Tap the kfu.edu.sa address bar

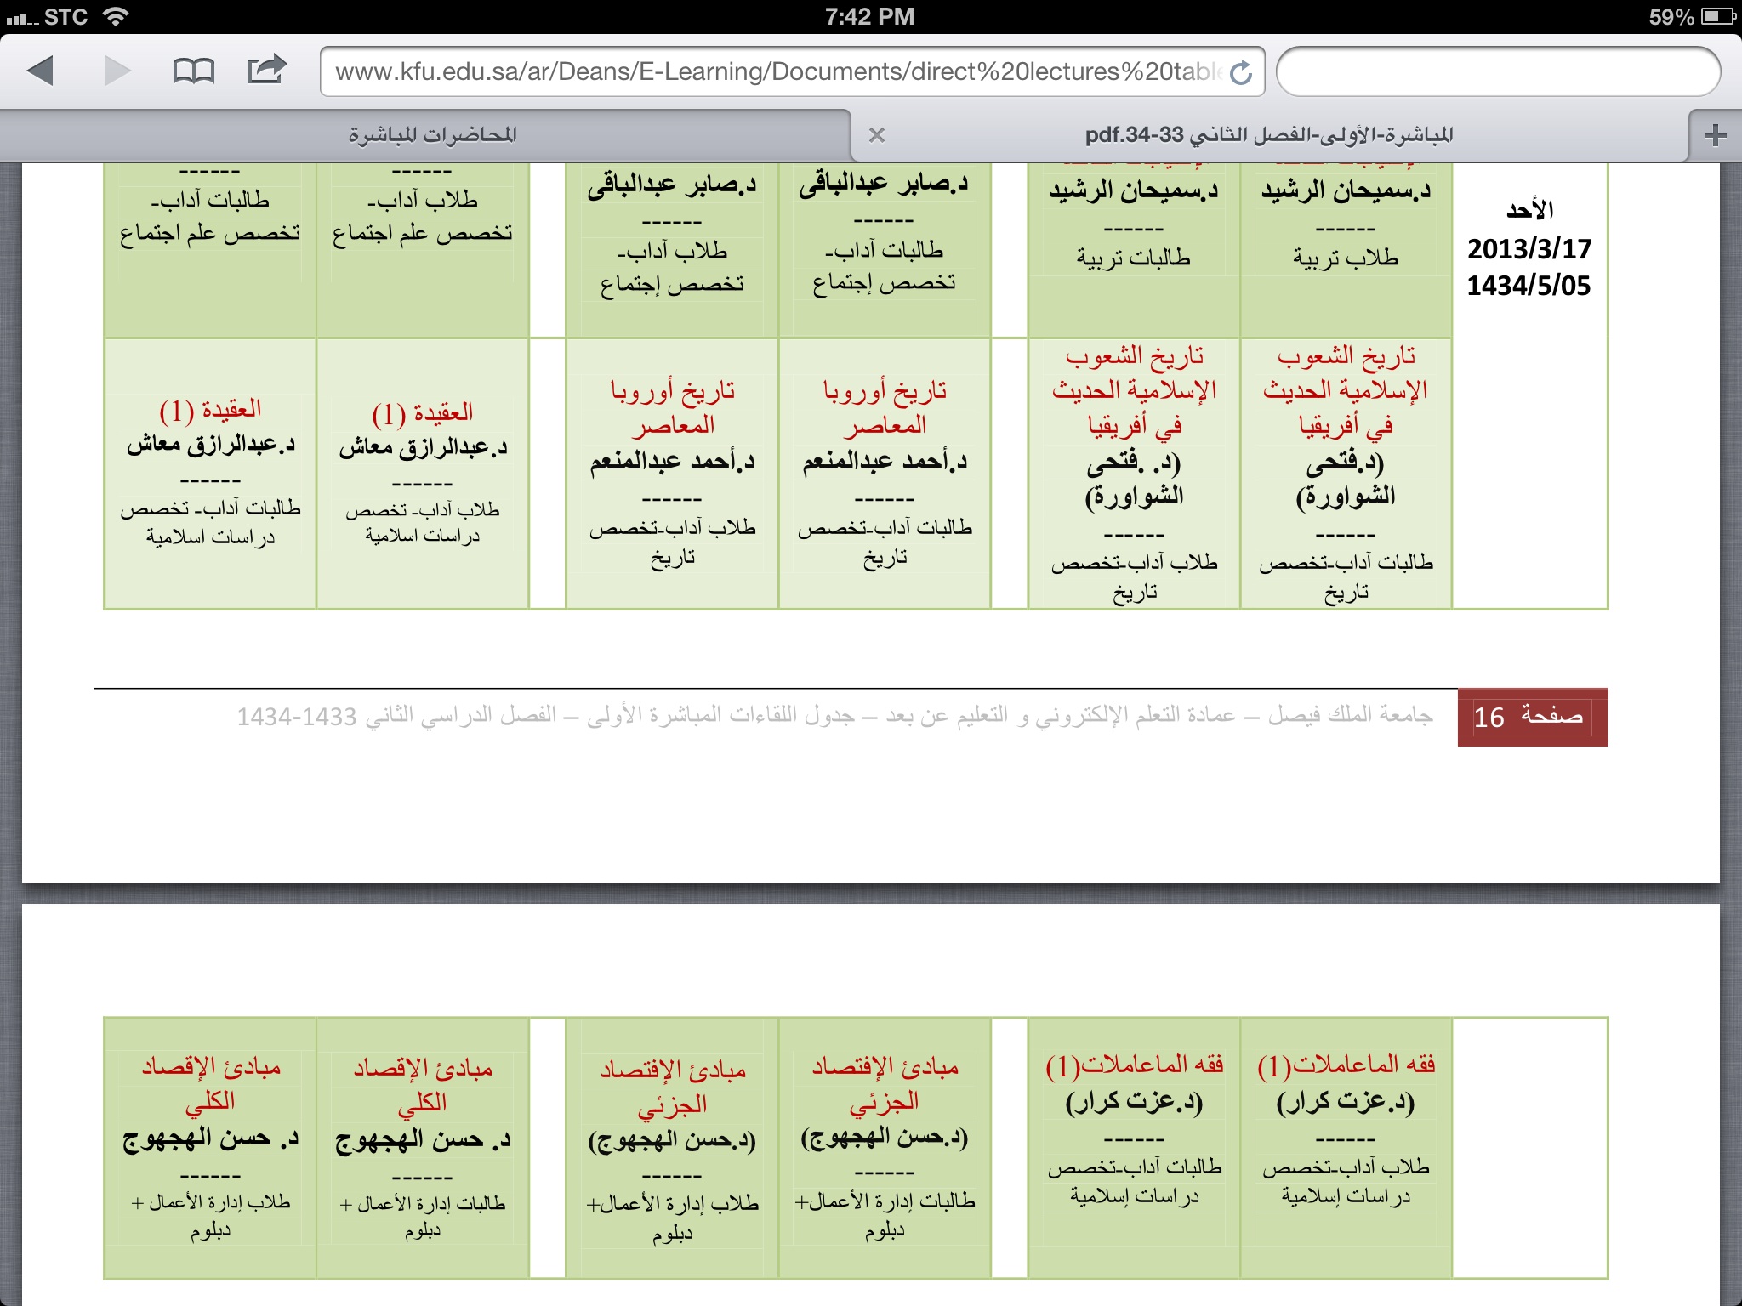pos(792,71)
